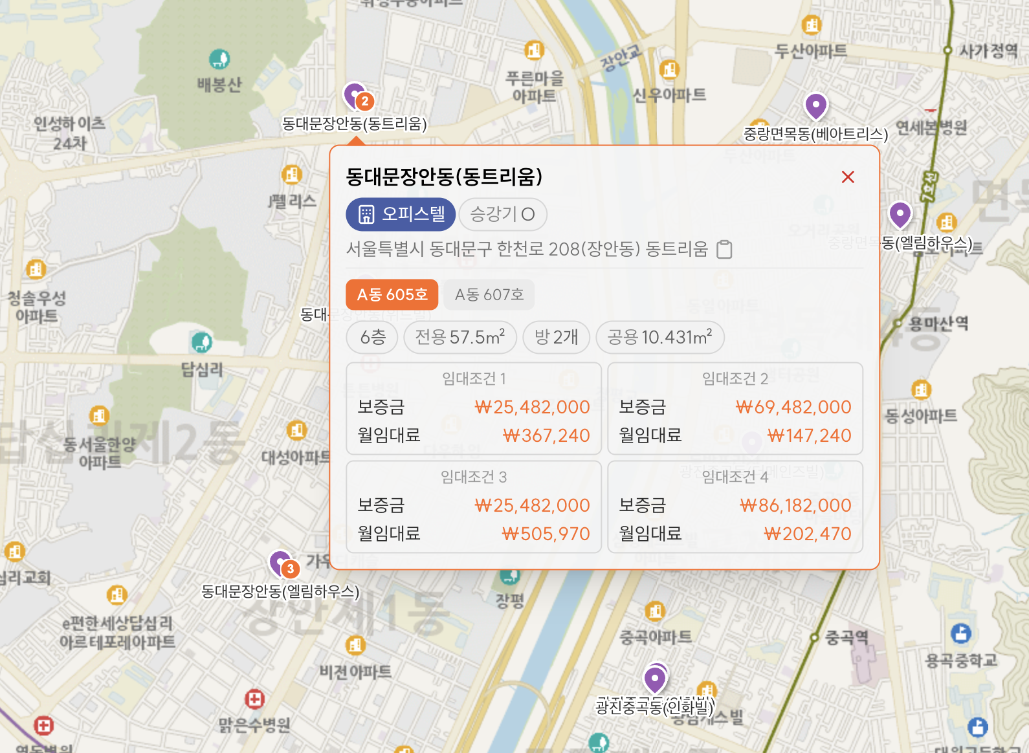
Task: Open the 동대문장안동(엘림하우스) map pin with badge 3
Action: [281, 563]
